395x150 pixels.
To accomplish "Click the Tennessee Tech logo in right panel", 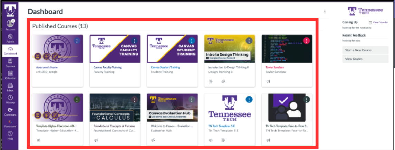I will 365,11.
